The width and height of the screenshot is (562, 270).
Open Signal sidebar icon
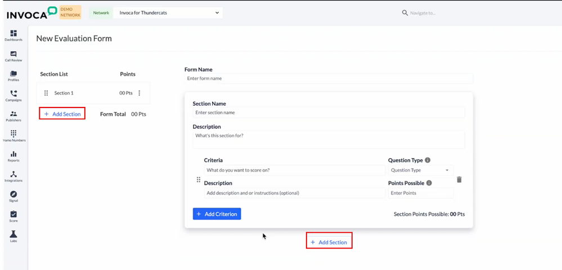(14, 196)
